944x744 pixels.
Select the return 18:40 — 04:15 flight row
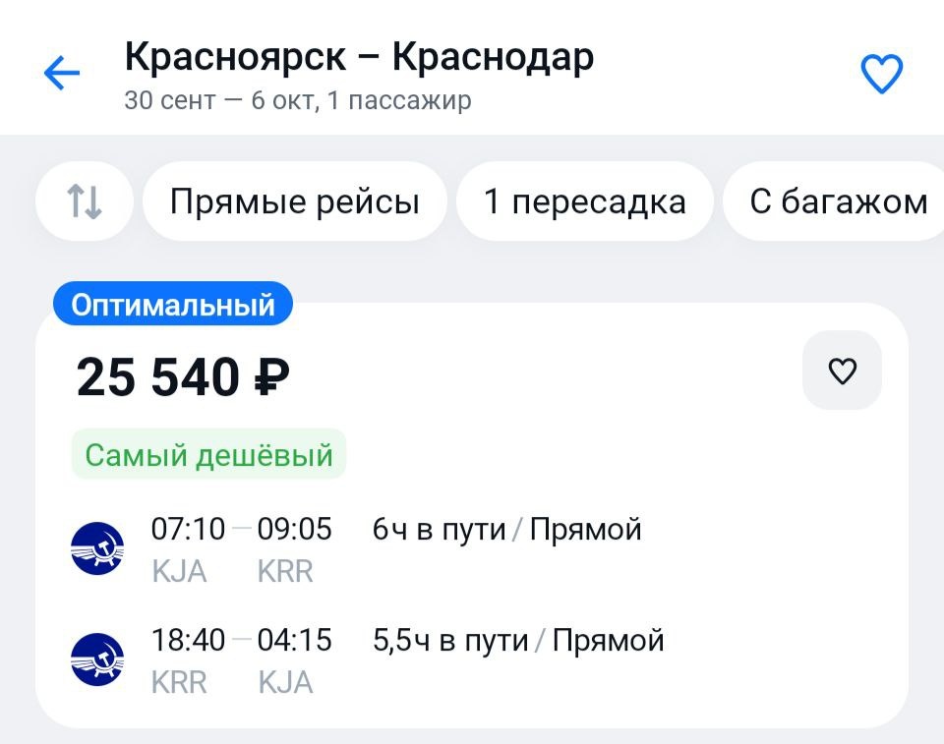coord(242,641)
